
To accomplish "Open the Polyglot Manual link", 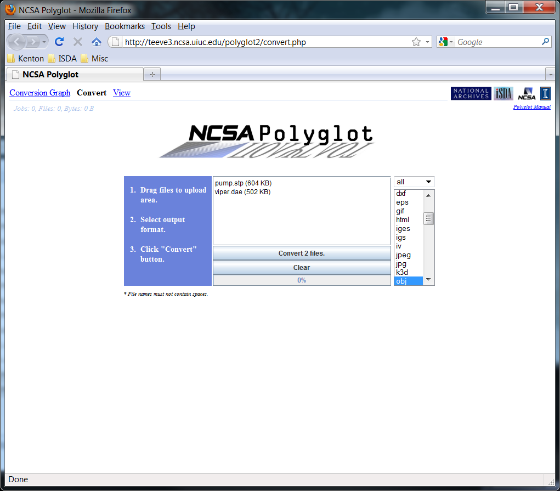I will coord(532,107).
